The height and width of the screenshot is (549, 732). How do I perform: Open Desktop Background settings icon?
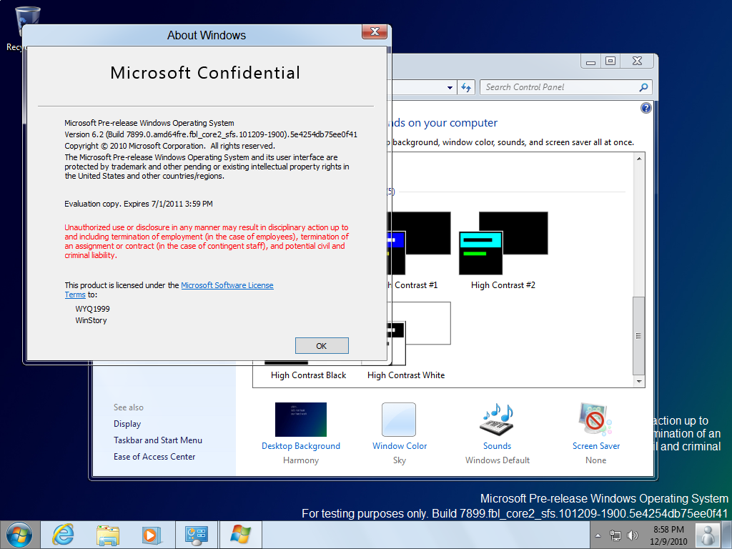[x=300, y=420]
